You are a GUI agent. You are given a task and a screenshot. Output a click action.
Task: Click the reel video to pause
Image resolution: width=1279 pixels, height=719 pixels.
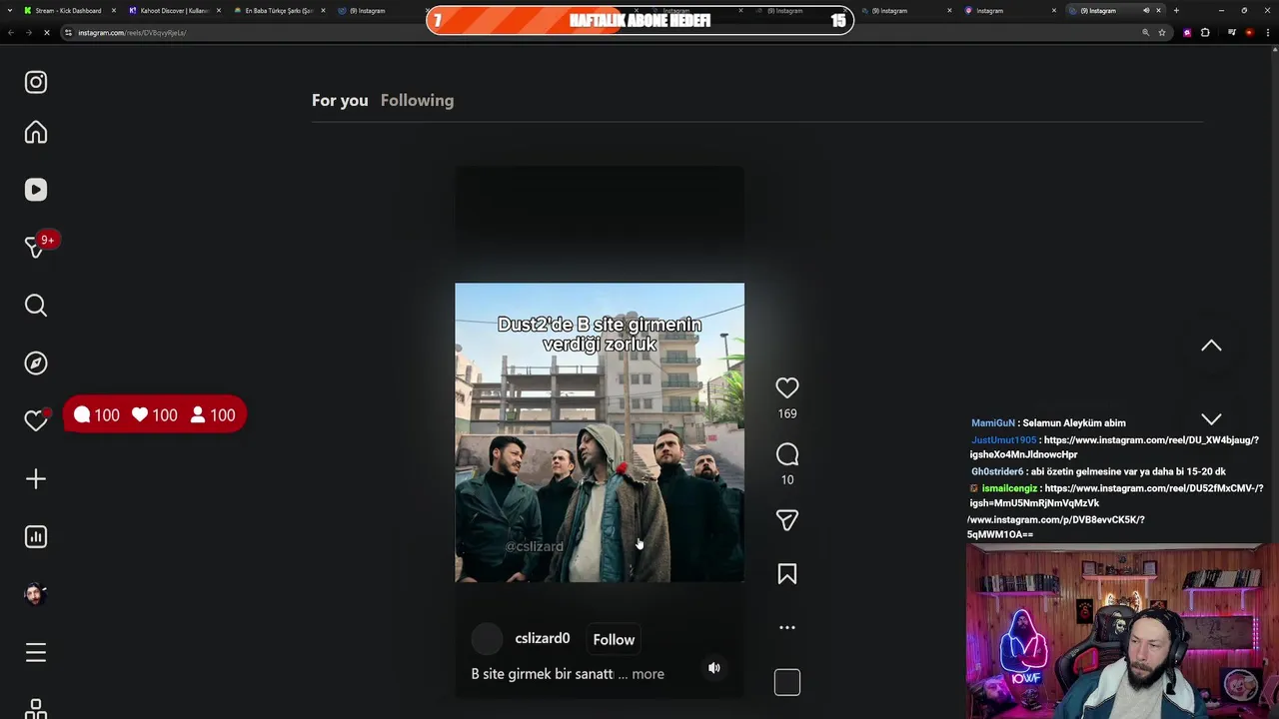pos(600,432)
